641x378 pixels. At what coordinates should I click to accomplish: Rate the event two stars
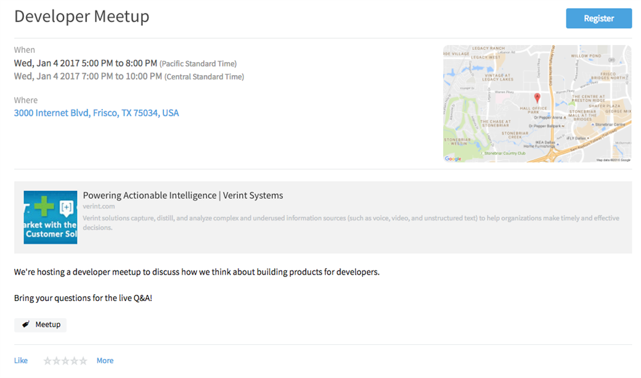click(57, 361)
